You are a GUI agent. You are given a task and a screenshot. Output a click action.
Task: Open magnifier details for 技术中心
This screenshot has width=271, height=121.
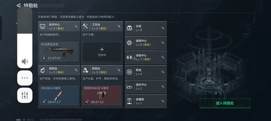[x=76, y=26]
